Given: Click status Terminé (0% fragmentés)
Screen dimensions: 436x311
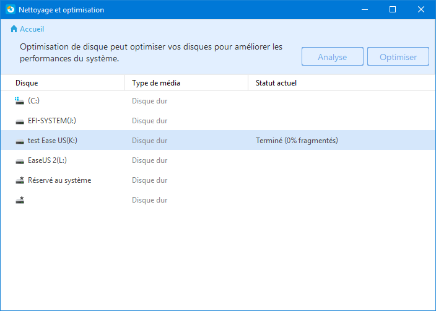Looking at the screenshot, I should 297,141.
